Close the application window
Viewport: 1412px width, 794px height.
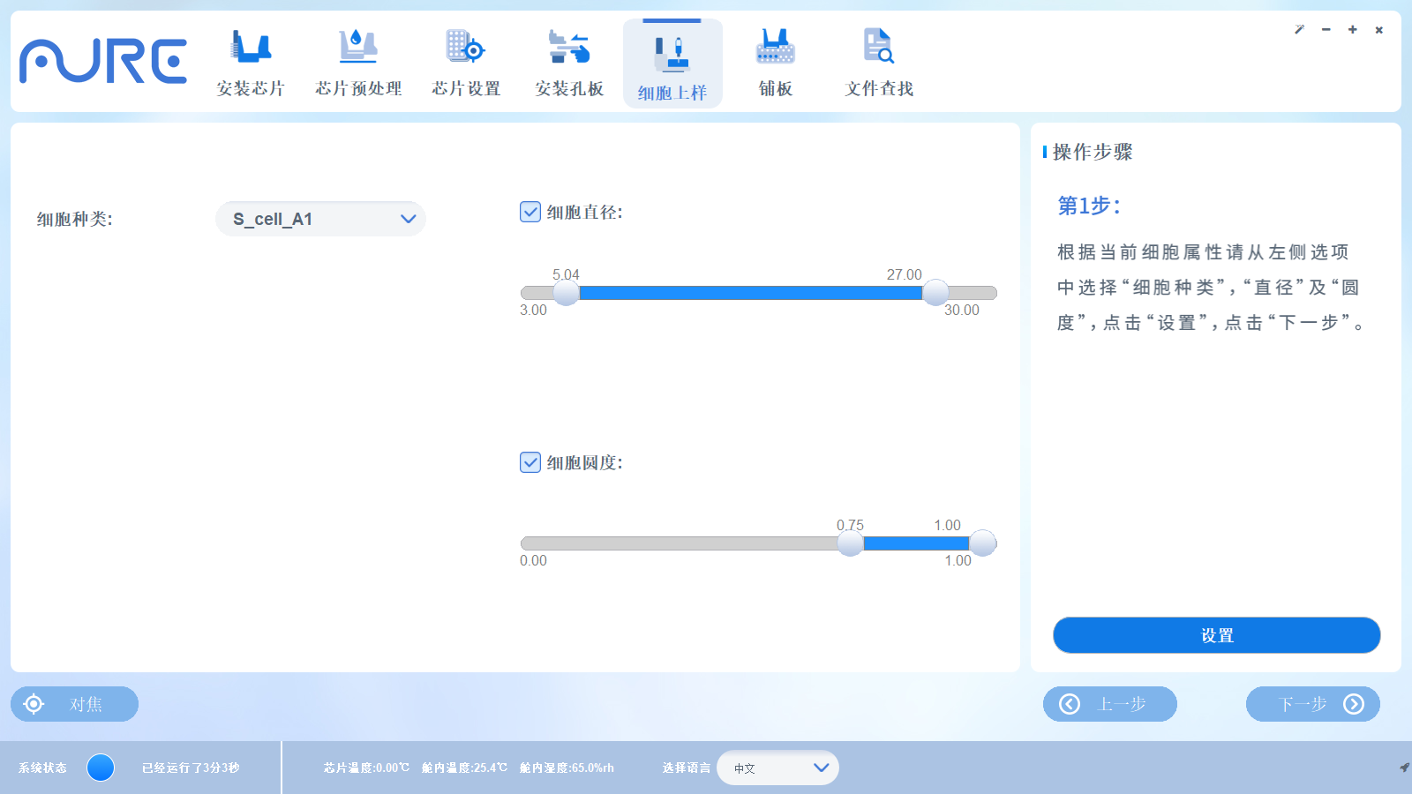[1378, 30]
